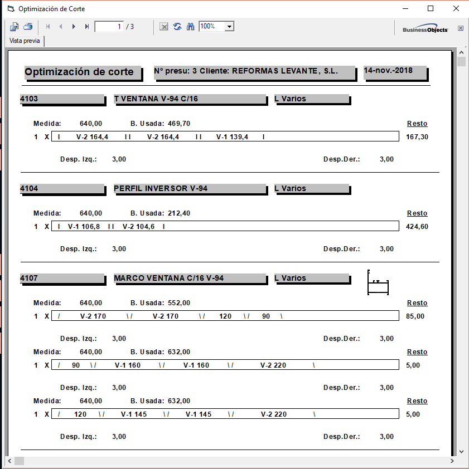Click the print report icon
This screenshot has height=469, width=469.
[x=28, y=27]
